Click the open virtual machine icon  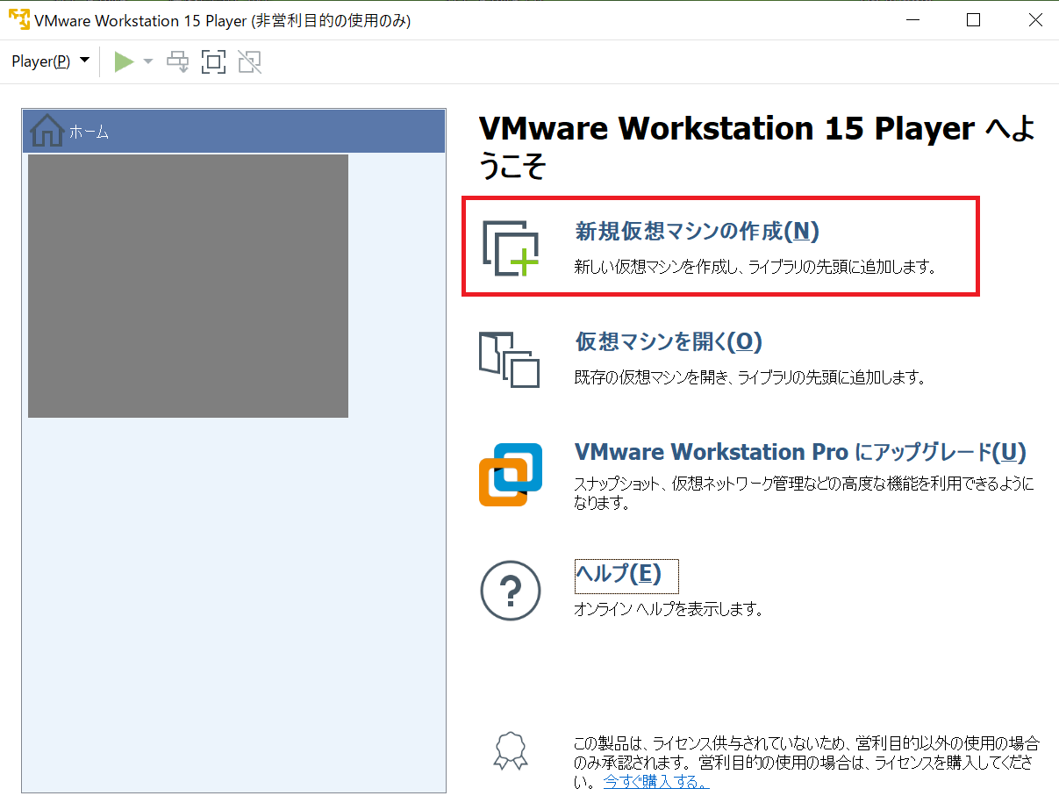(x=509, y=358)
